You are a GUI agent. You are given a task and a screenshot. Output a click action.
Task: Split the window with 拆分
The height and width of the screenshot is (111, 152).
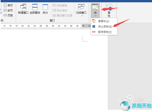point(45,9)
